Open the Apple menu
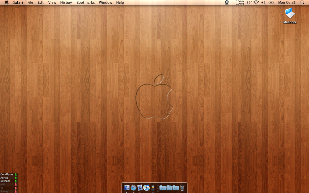Screen dimensions: 309x193 coord(6,2)
